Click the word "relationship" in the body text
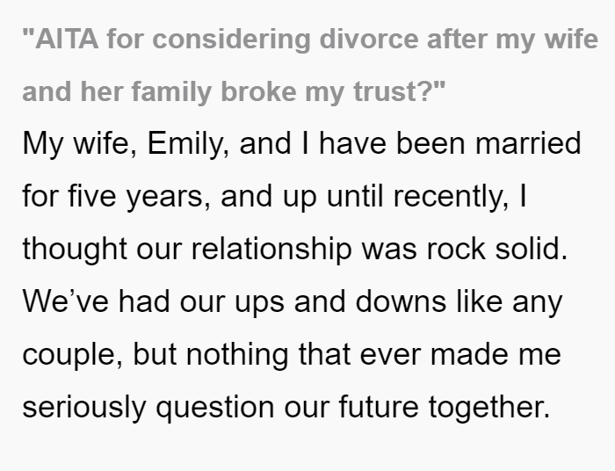Viewport: 615px width, 471px height. (x=271, y=249)
